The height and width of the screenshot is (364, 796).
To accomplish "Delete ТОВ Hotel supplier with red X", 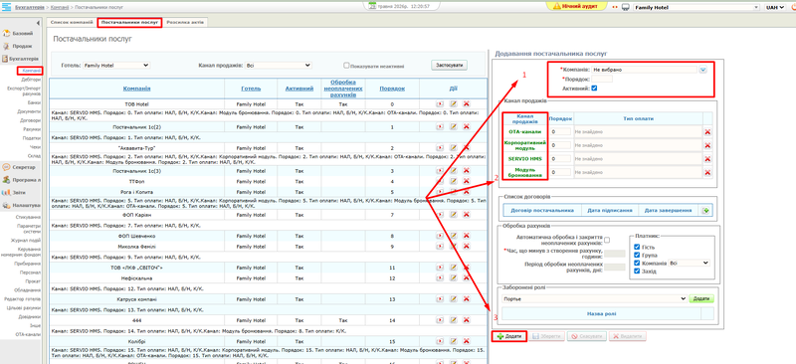I will point(466,104).
